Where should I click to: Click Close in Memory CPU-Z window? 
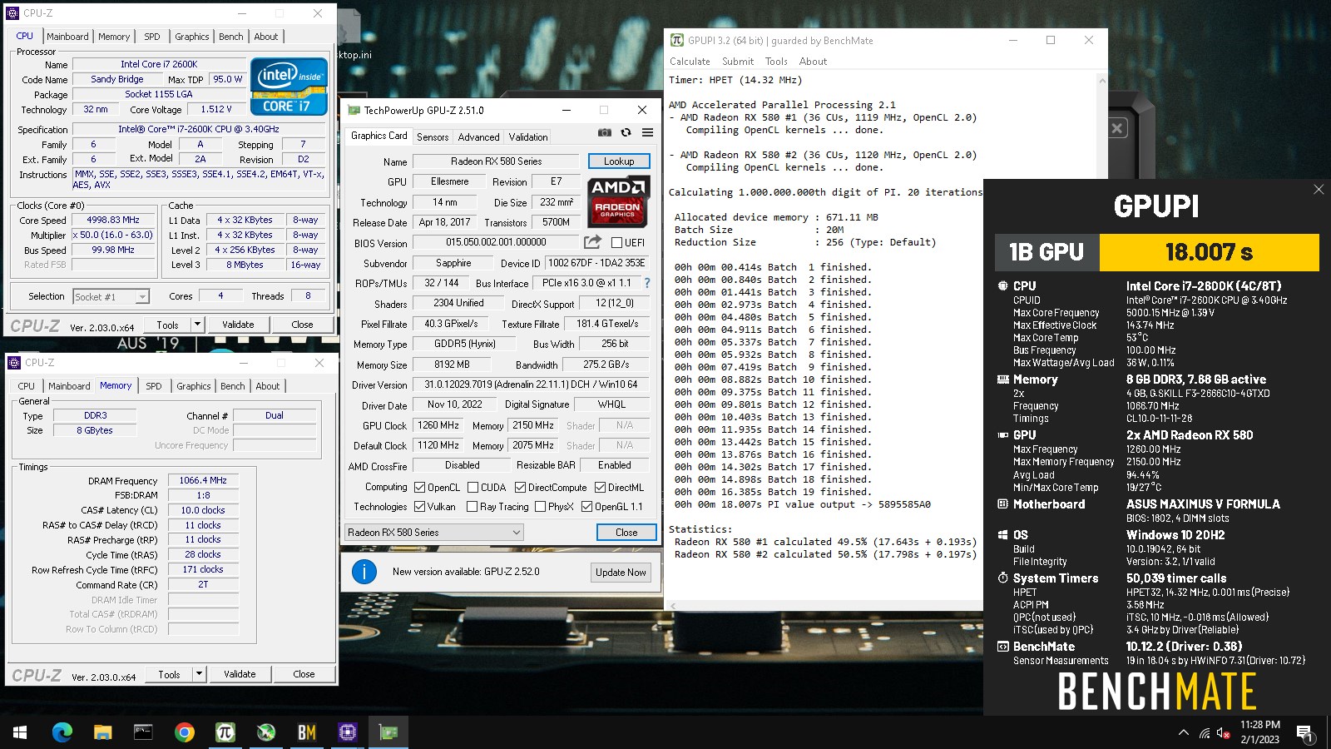click(304, 674)
